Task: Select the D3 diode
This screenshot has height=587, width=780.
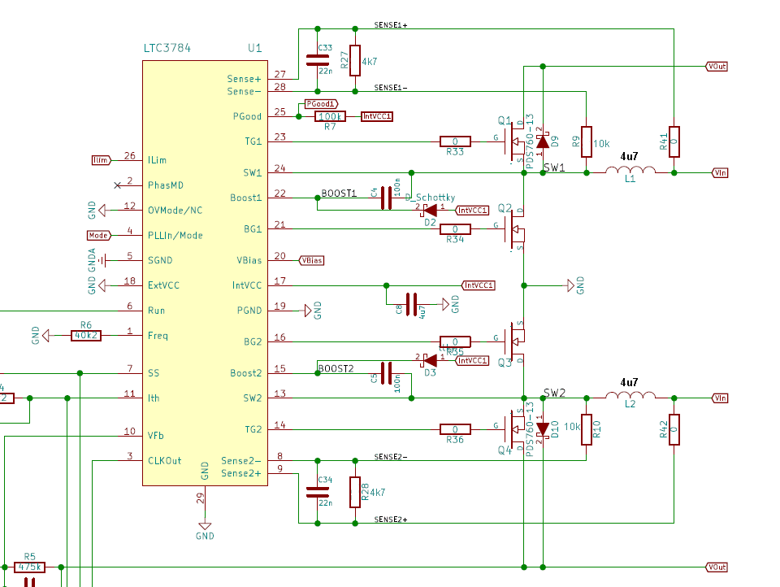Action: coord(429,360)
